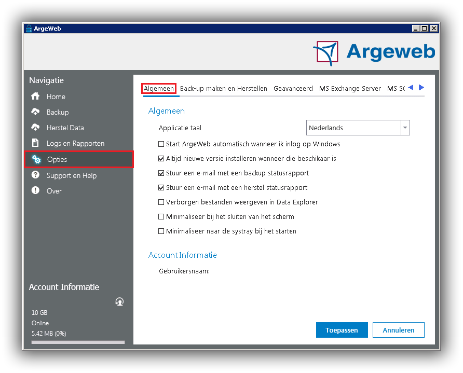Screen dimensions: 463x373
Task: Click the headset support icon in Account Informatie
Action: pos(119,301)
